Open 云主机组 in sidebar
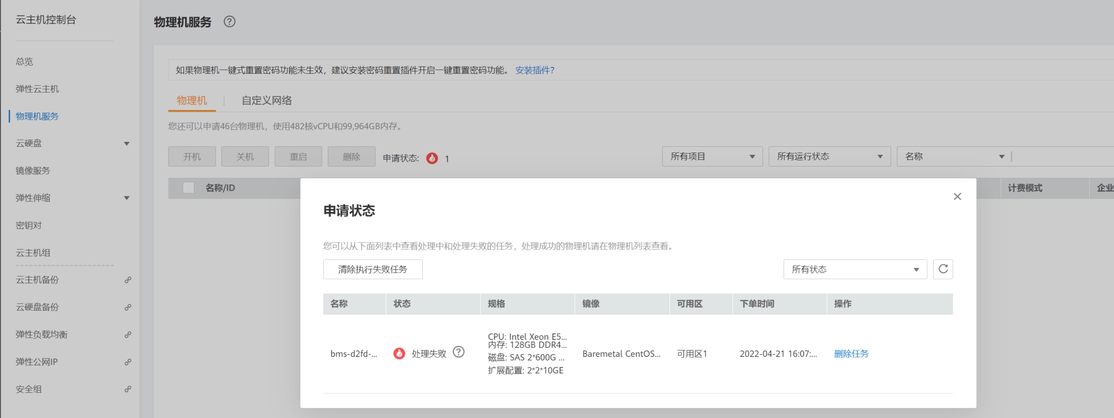1114x418 pixels. coord(33,253)
